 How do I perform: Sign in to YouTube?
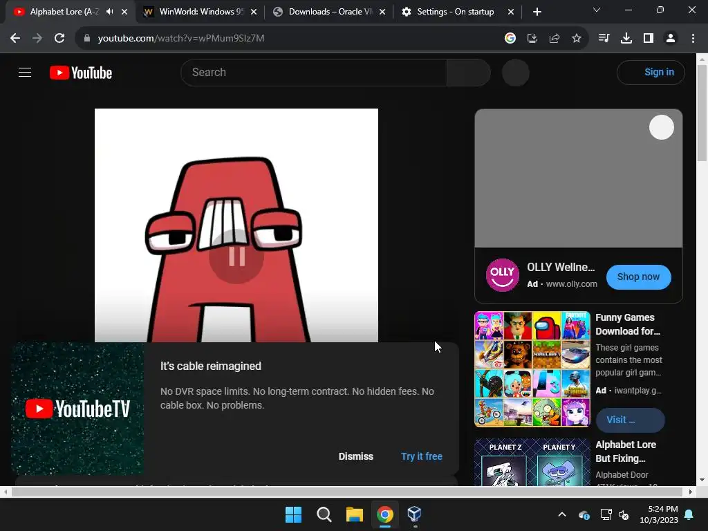[x=651, y=72]
